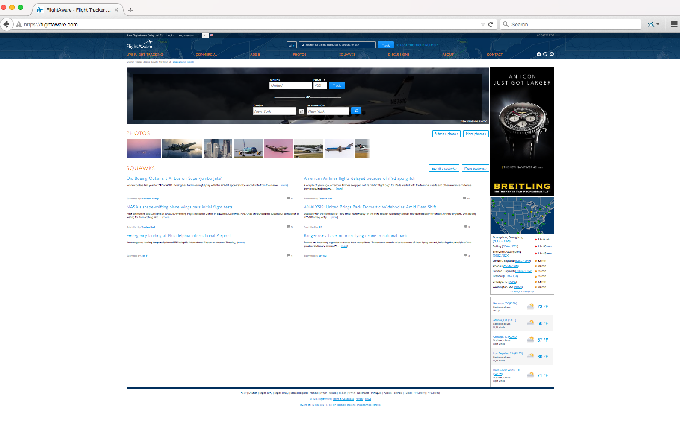Click comment icon for American Airlines iPad squawk
This screenshot has width=680, height=424.
(x=465, y=198)
